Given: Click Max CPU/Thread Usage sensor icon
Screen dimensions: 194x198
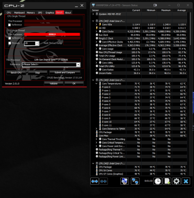Looking at the screenshot, I should click(97, 52).
